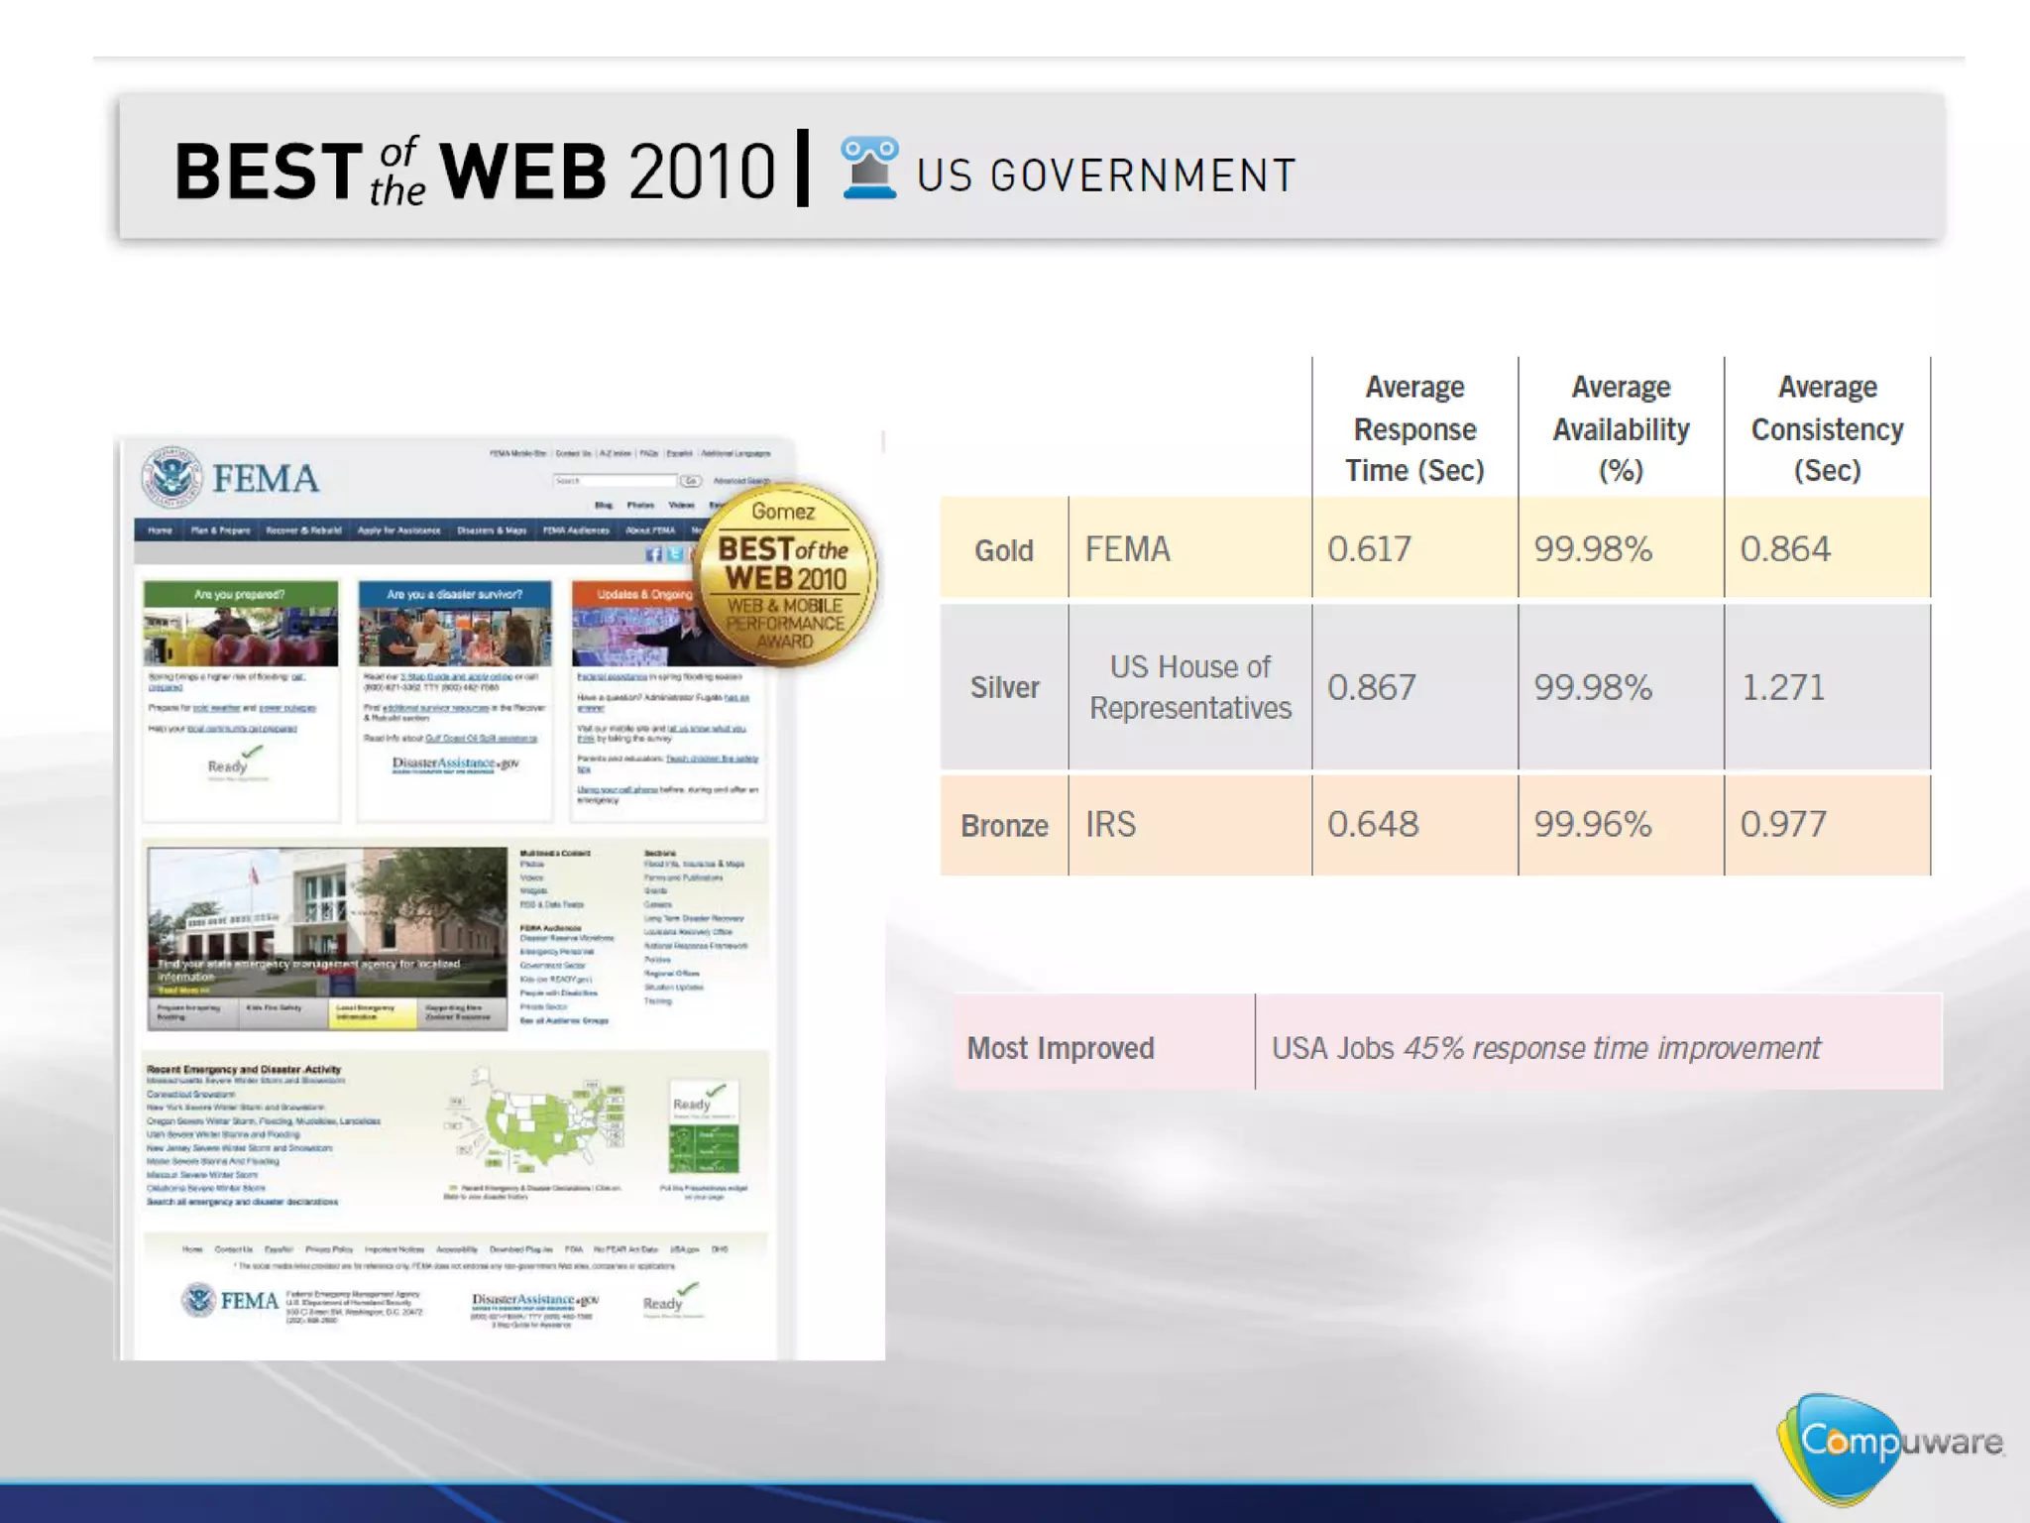Click inside the FEMA search field
2030x1523 pixels.
click(x=613, y=481)
